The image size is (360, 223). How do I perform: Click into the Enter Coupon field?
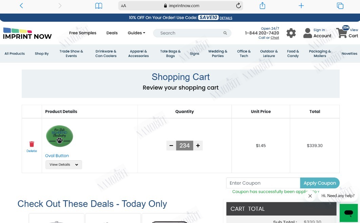pyautogui.click(x=263, y=183)
